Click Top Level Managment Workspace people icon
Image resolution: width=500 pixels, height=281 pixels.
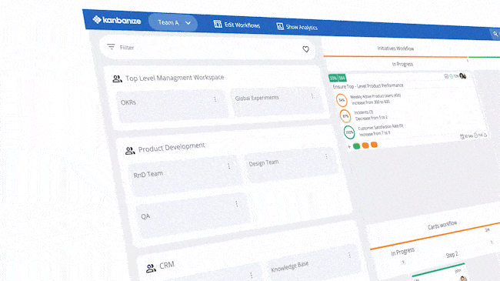117,79
